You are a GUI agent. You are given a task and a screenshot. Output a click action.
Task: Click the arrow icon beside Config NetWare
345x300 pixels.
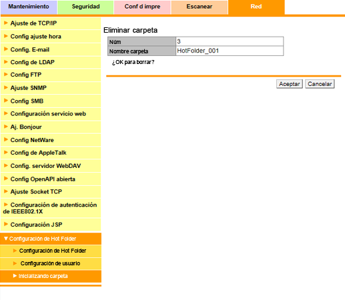6,139
